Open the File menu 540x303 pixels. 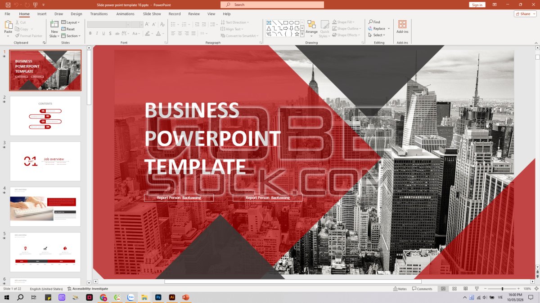[7, 14]
